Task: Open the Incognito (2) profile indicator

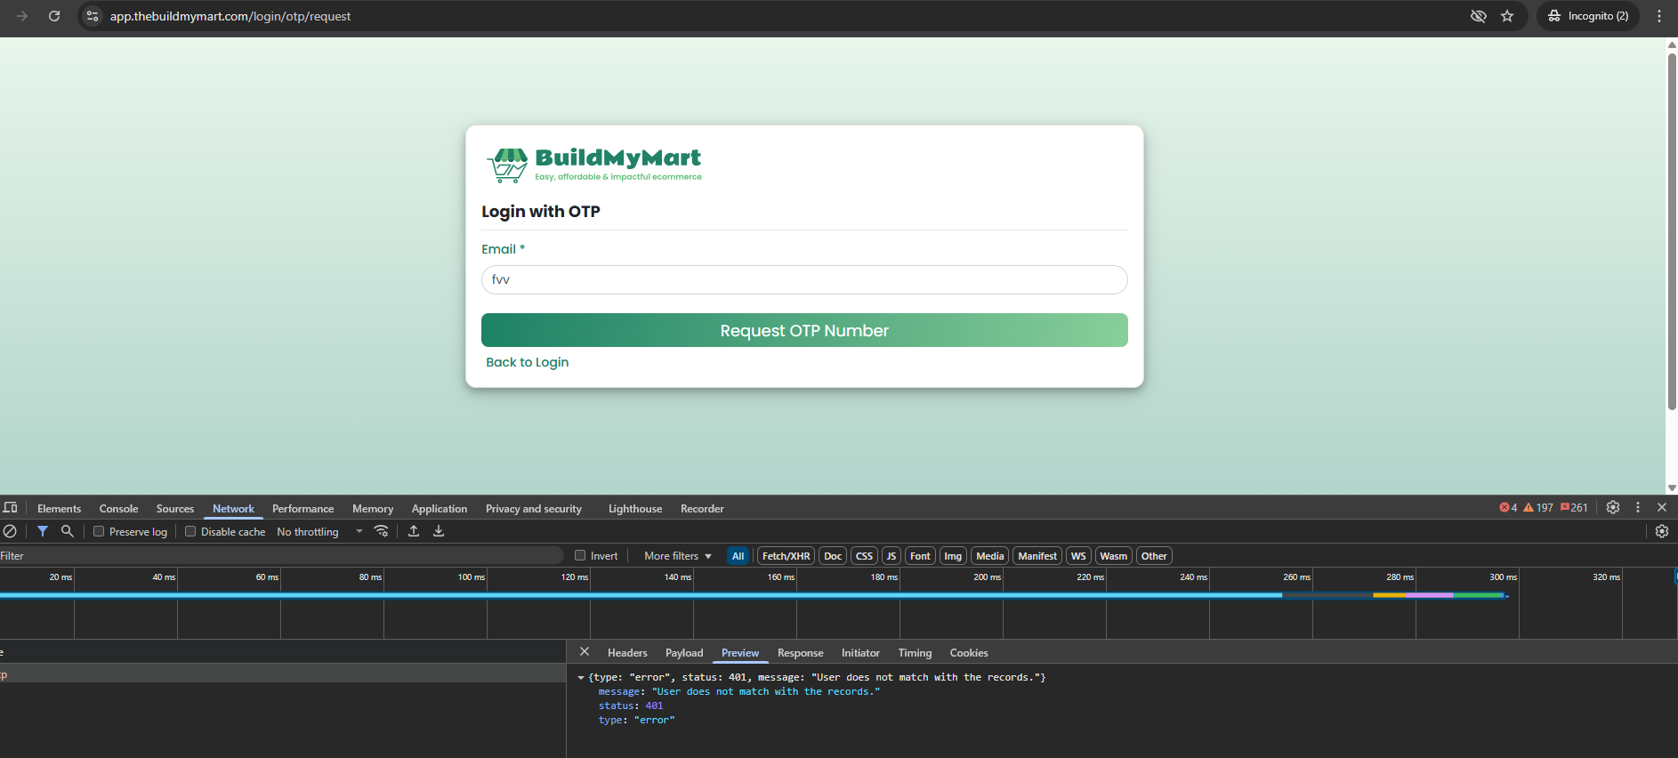Action: tap(1588, 16)
